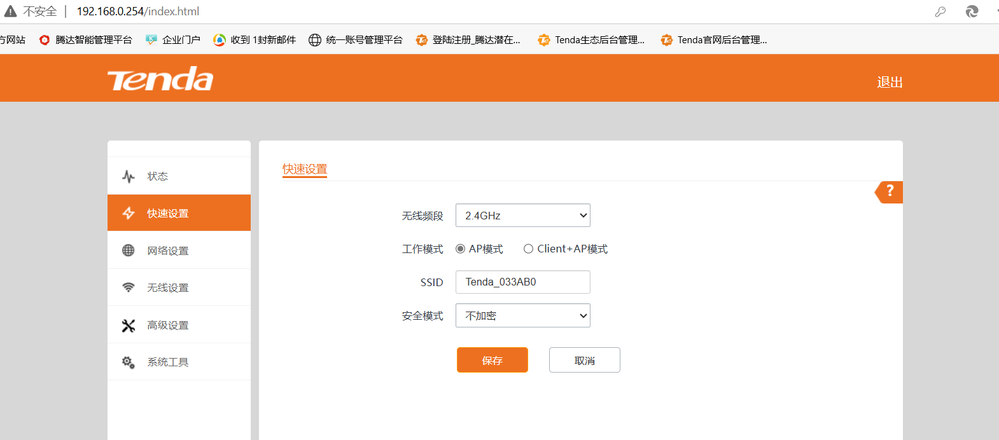Click the 取消 button
Image resolution: width=999 pixels, height=440 pixels.
point(584,360)
